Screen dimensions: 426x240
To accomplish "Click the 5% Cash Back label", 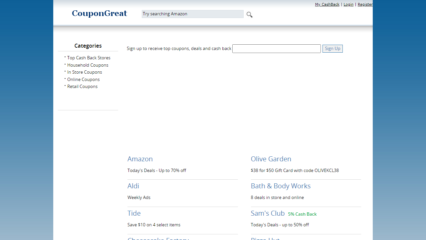I will pyautogui.click(x=302, y=214).
